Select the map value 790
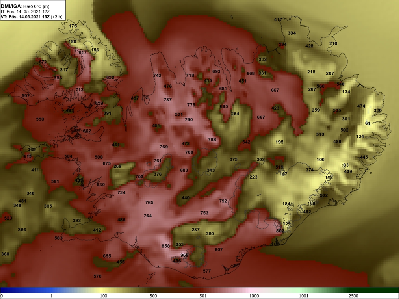 pyautogui.click(x=189, y=120)
